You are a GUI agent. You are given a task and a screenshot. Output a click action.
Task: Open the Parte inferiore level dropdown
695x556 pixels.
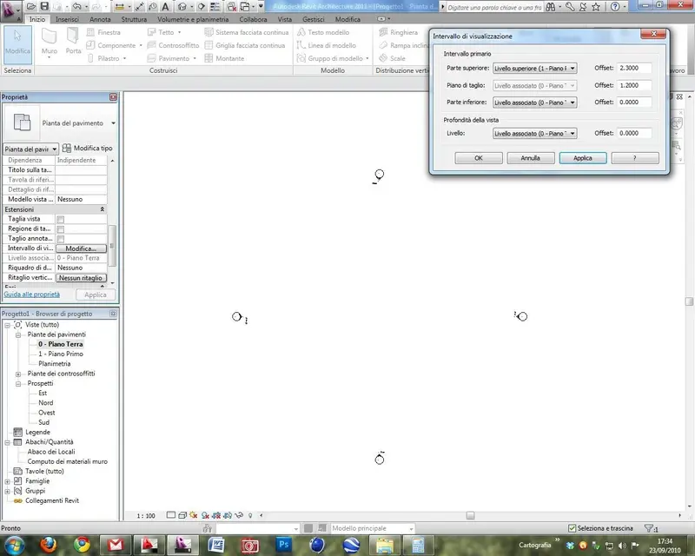pos(534,103)
